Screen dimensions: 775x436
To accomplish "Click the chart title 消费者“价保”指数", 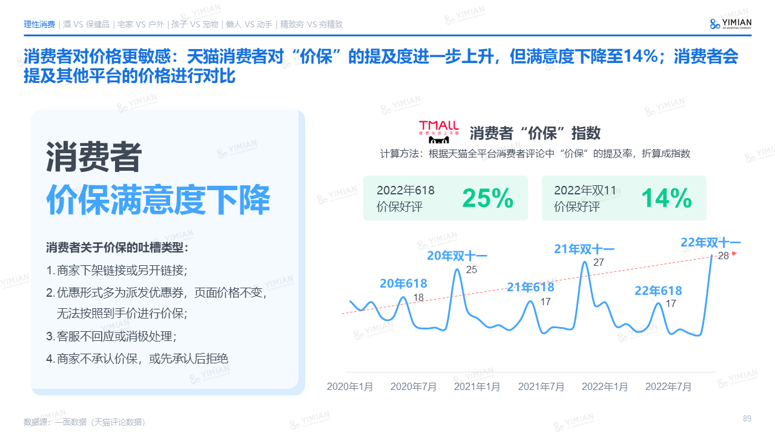I will (x=535, y=133).
